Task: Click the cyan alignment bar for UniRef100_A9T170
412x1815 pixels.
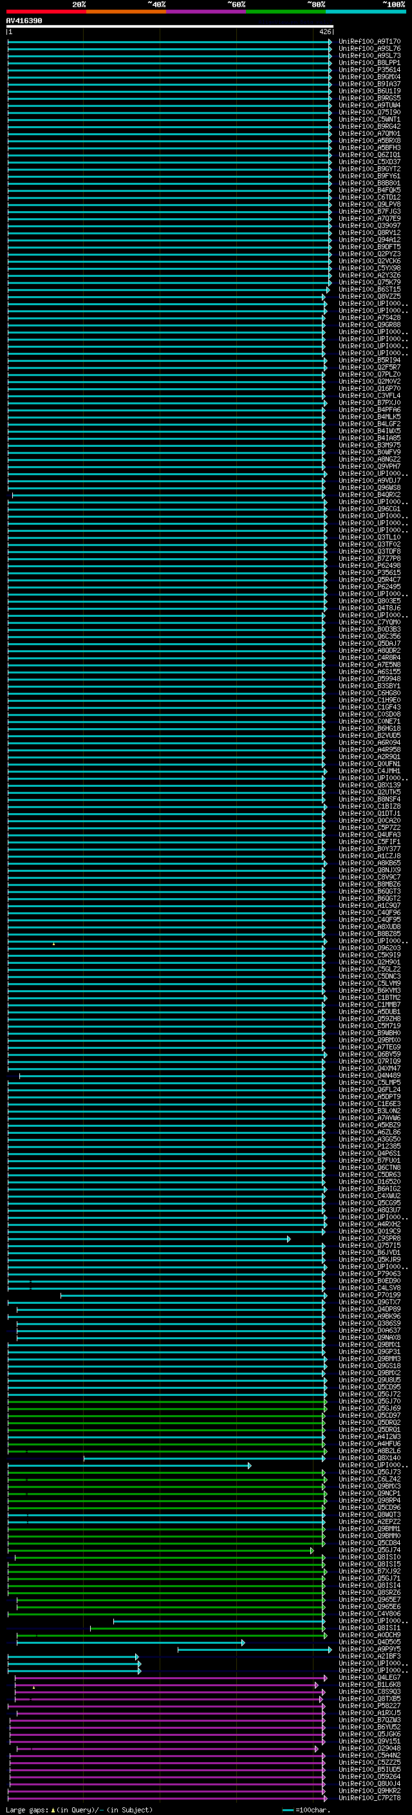Action: [x=170, y=42]
